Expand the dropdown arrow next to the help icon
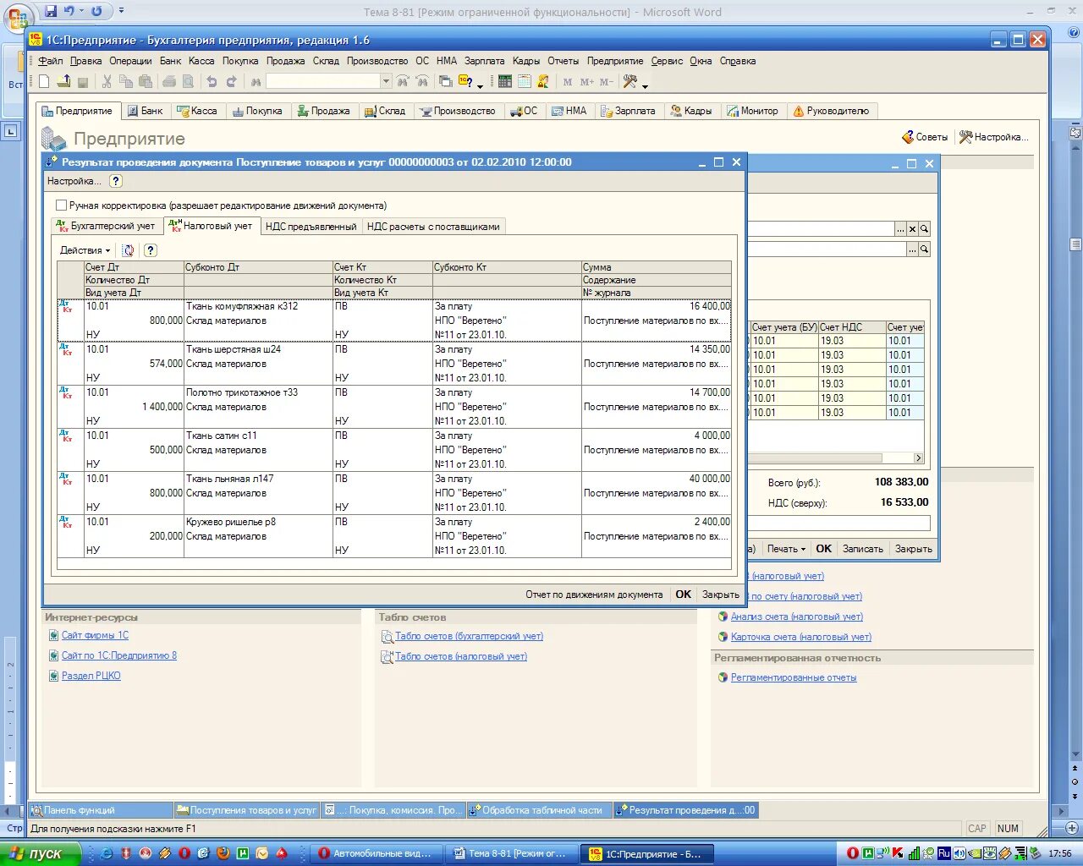 [x=480, y=85]
